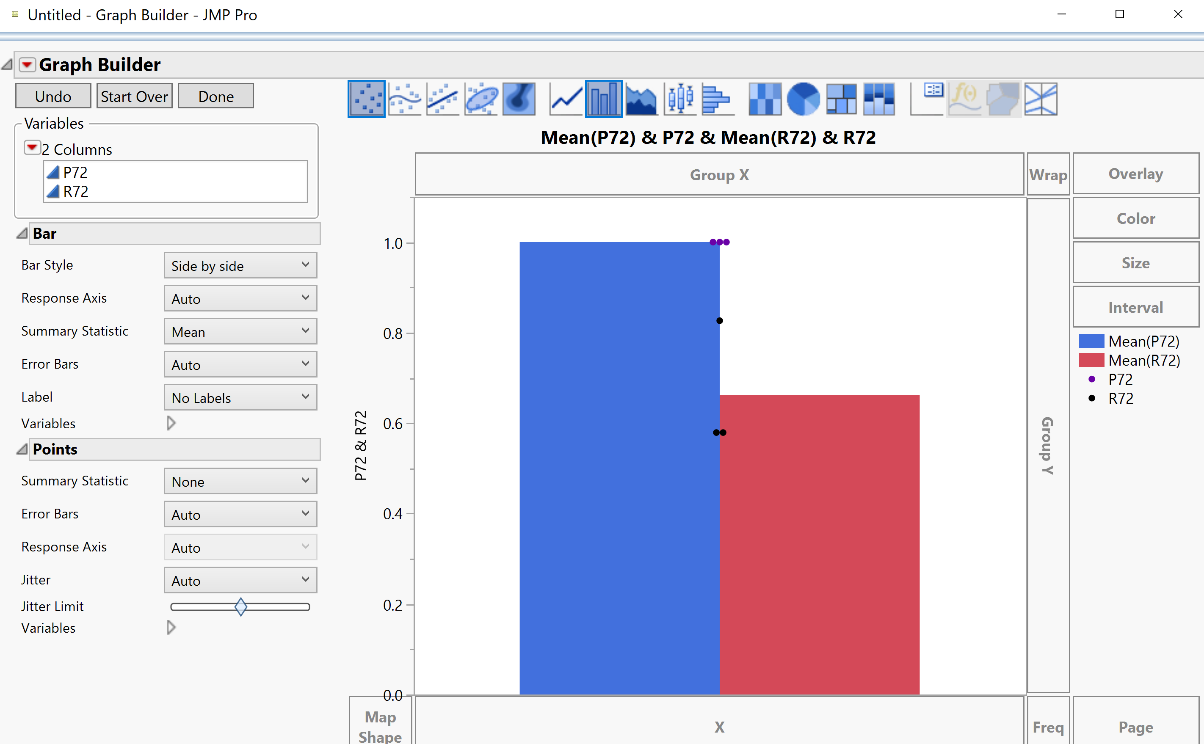1204x744 pixels.
Task: Select the Smoother element icon
Action: 404,99
